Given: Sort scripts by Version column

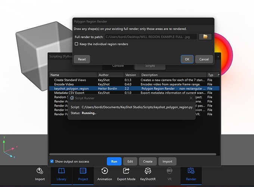Looking at the screenshot, I should click(132, 75).
